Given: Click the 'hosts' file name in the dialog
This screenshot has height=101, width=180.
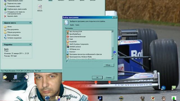Looking at the screenshot, I should [x=77, y=25].
